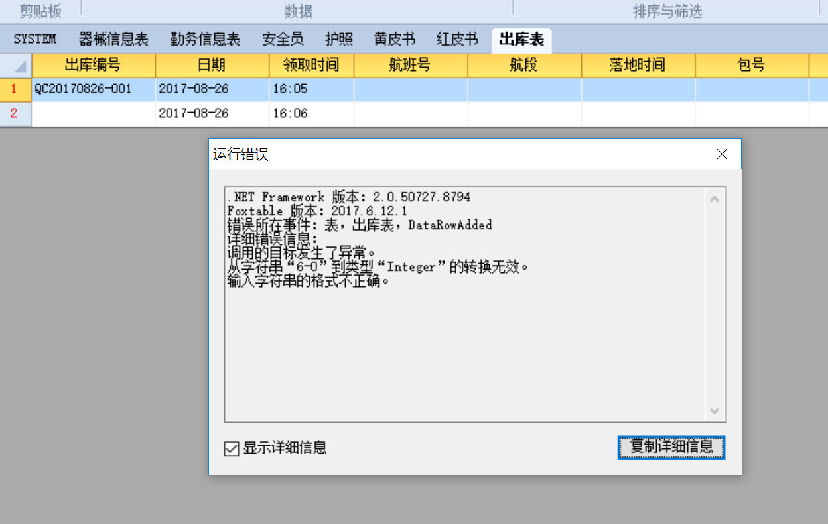Click the 航段 cell in row 2
828x524 pixels.
(525, 113)
